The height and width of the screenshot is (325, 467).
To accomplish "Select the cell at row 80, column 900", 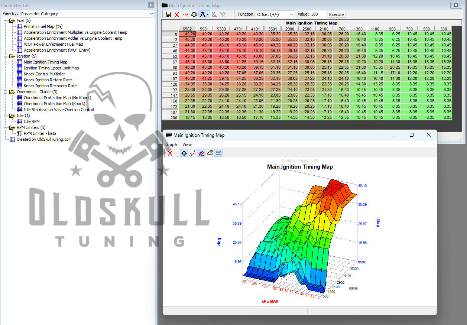I will point(392,67).
